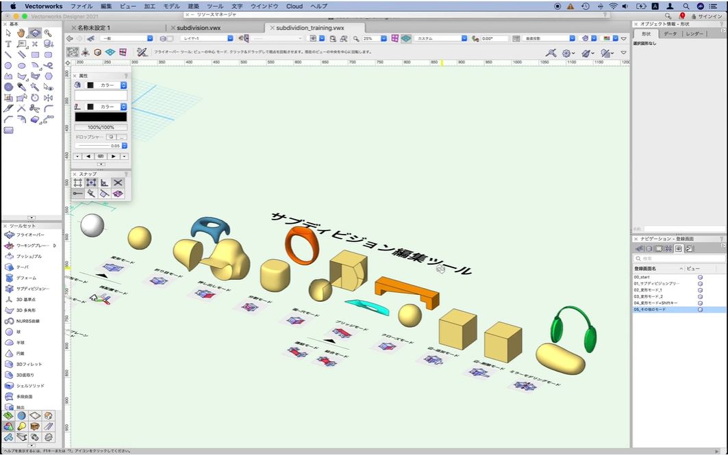728x455 pixels.
Task: Open the カスタム view dropdown
Action: tap(441, 38)
